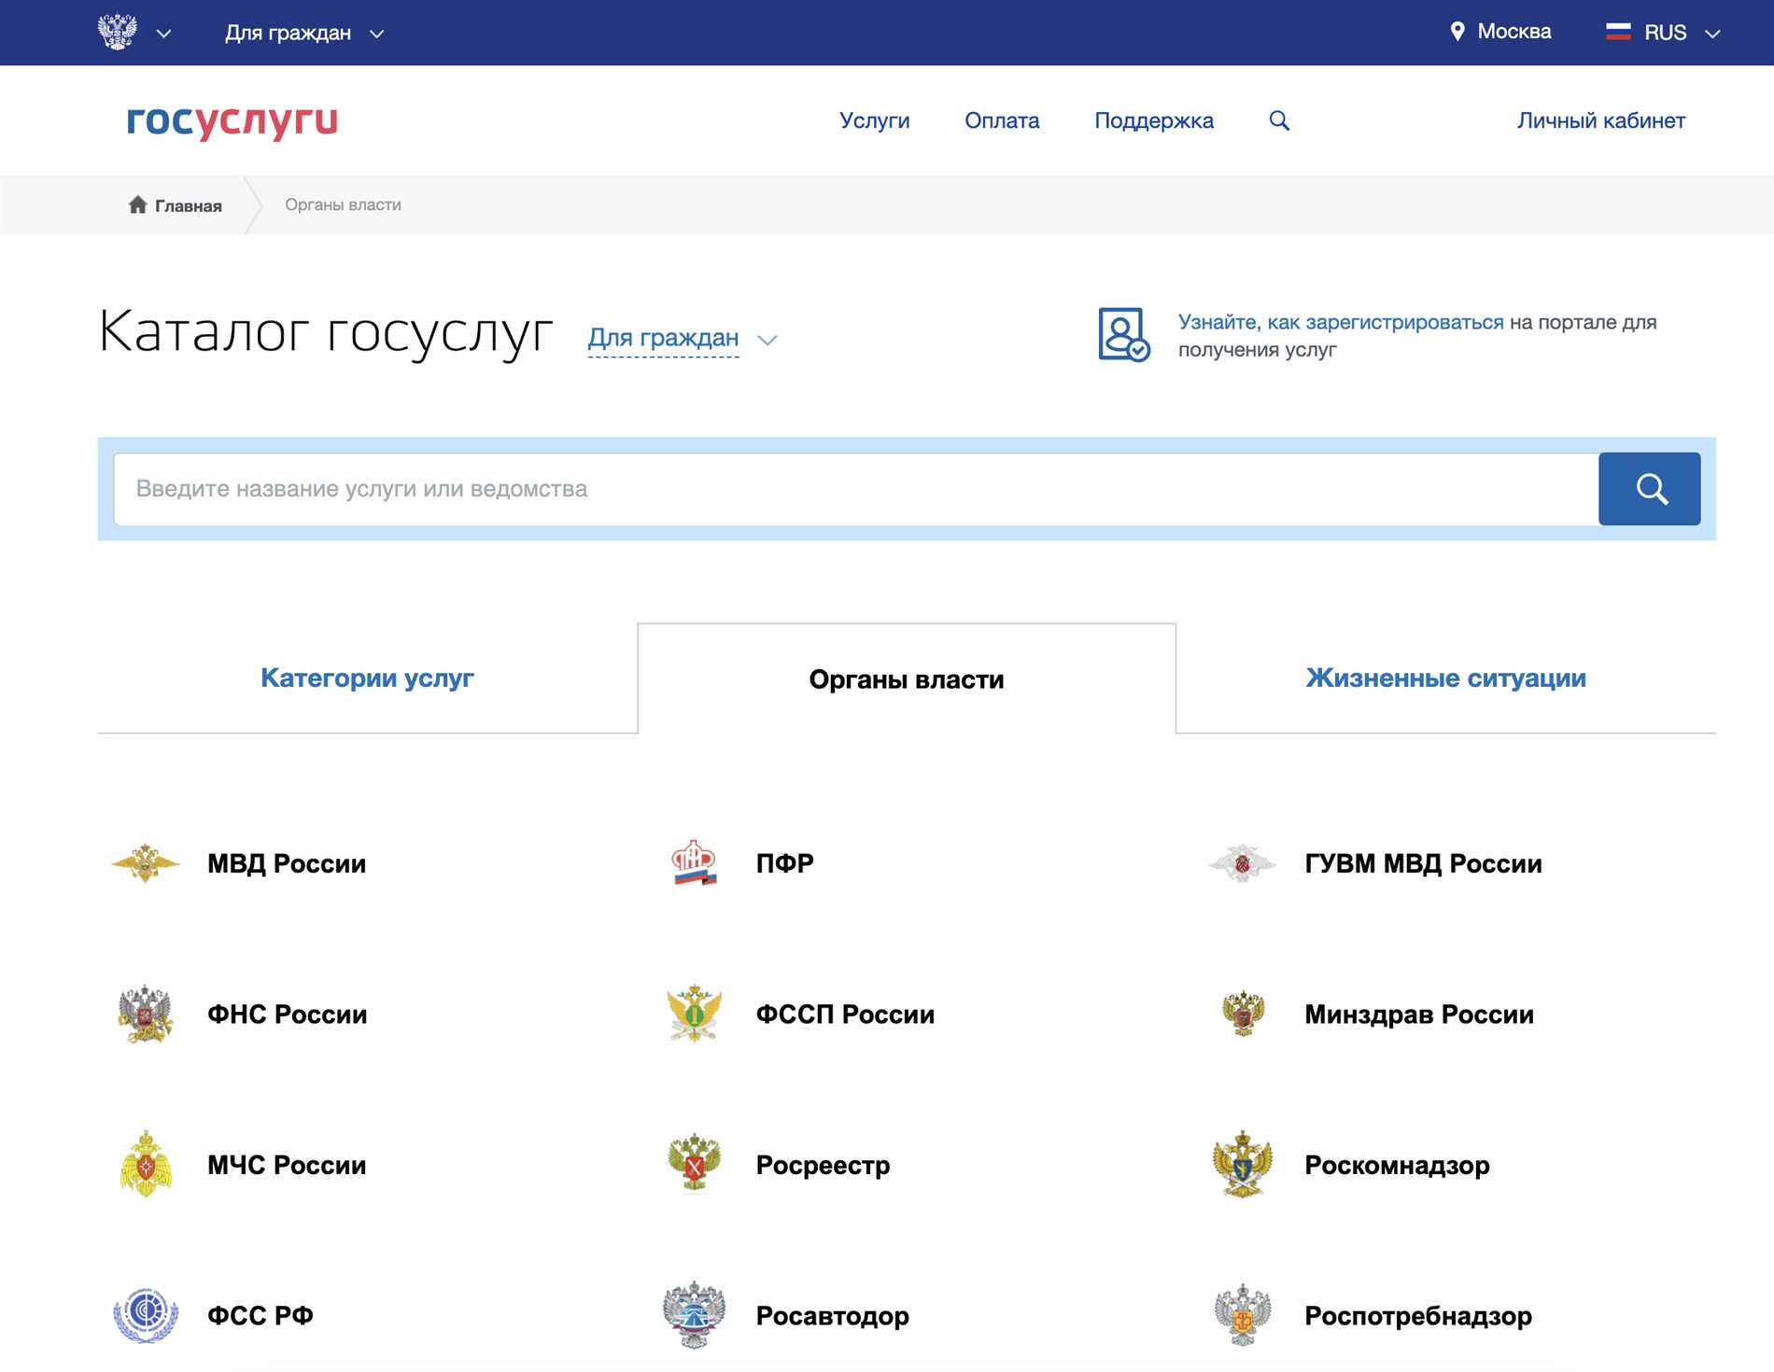Click the ФССП России emblem icon
This screenshot has height=1372, width=1774.
695,1014
